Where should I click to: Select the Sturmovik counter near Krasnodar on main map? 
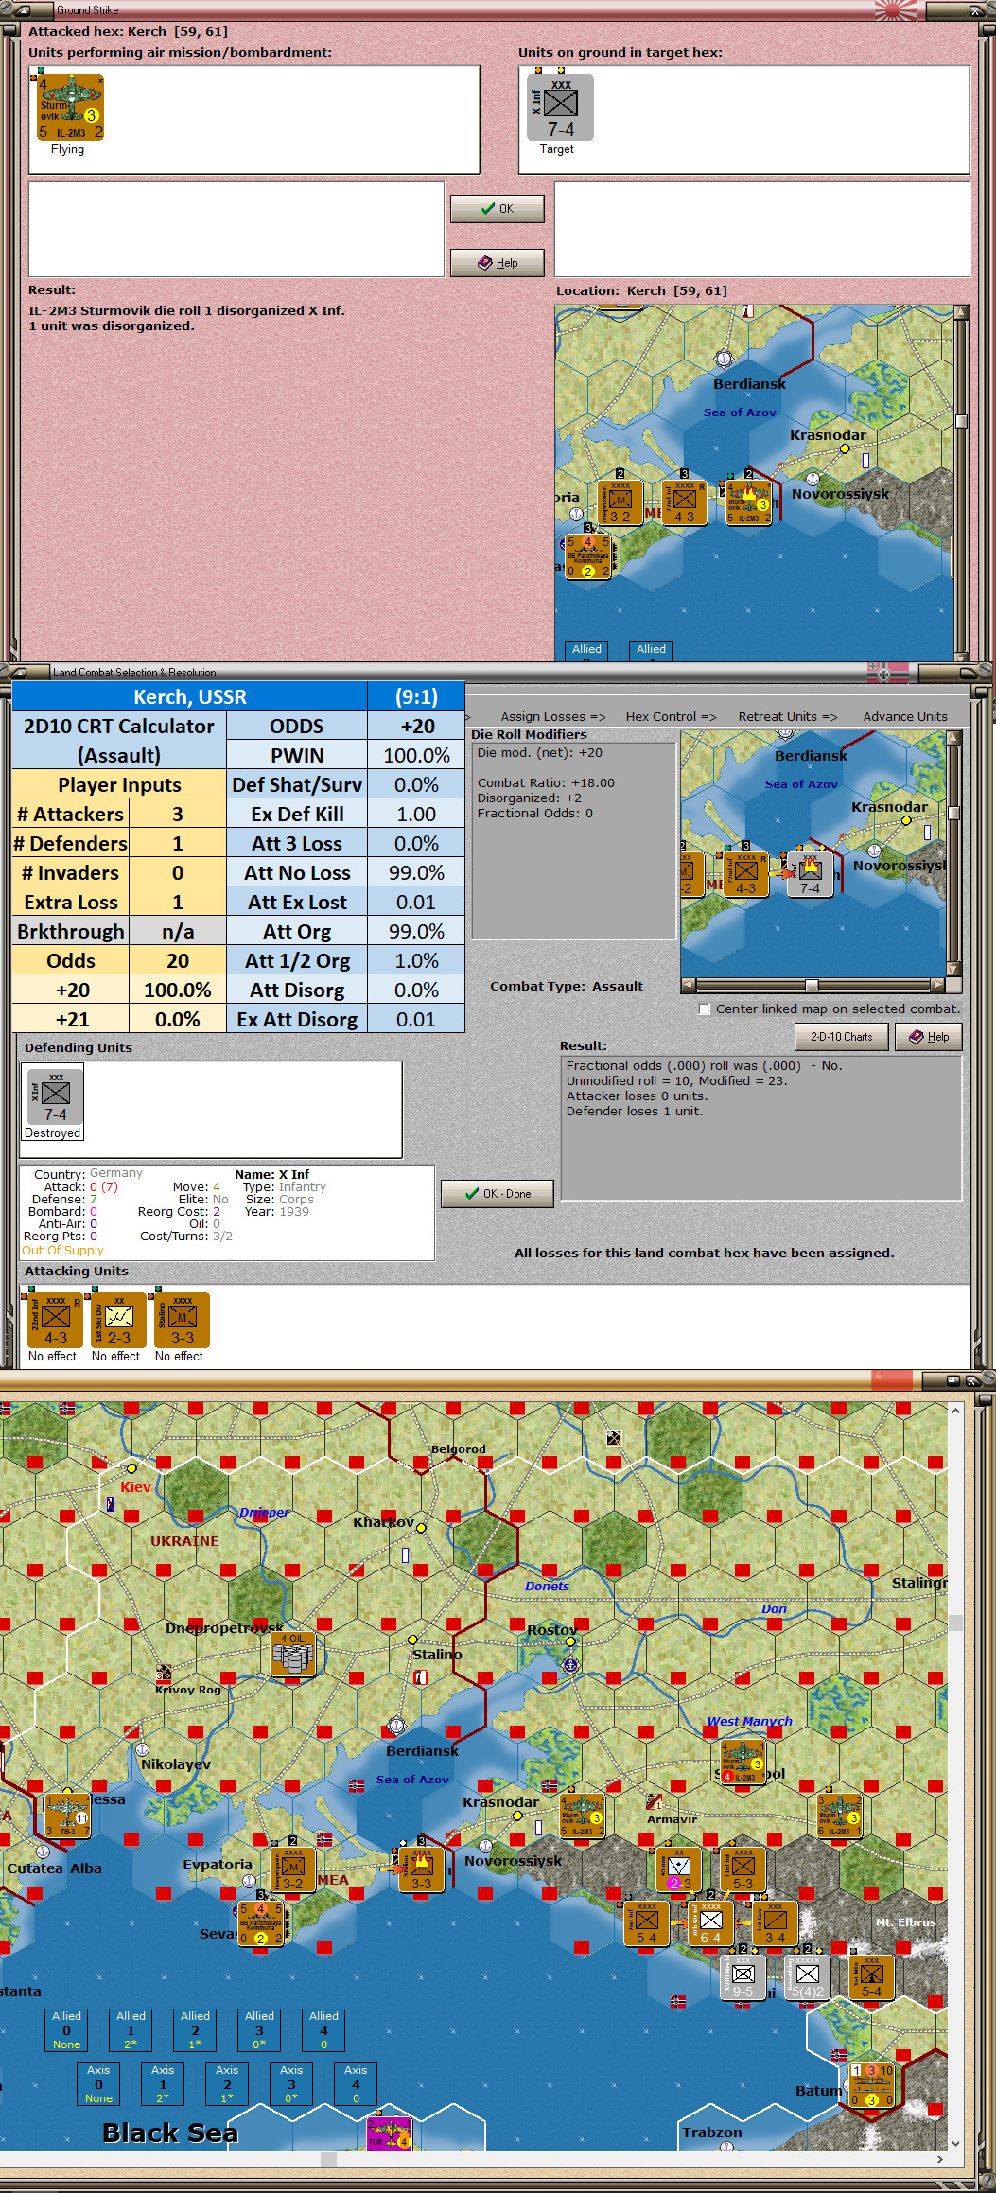point(582,1815)
